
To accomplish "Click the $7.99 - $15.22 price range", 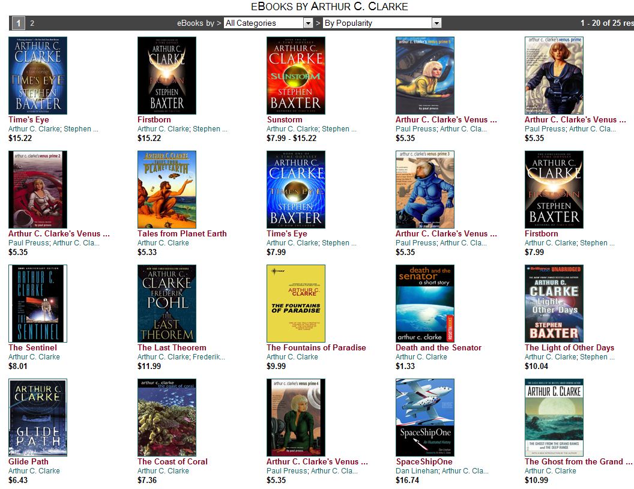I will [291, 138].
